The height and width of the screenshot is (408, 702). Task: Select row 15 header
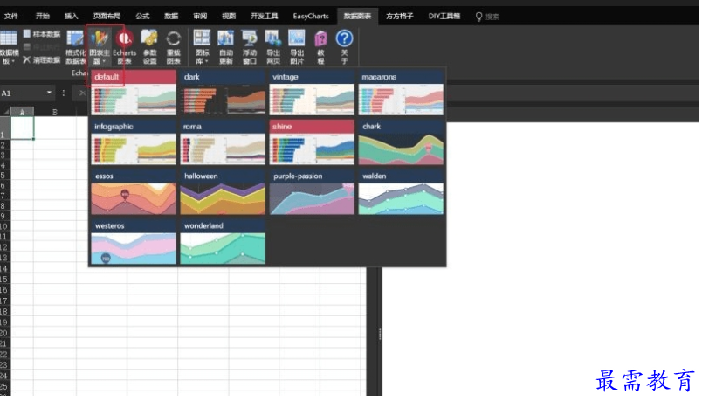coord(3,279)
